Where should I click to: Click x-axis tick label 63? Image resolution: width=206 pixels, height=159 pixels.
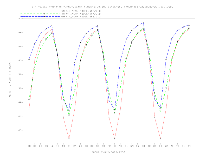coord(149,146)
